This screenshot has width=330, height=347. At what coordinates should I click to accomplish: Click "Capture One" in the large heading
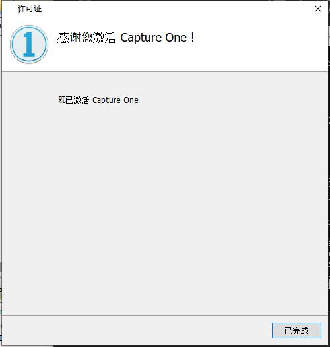click(x=153, y=38)
